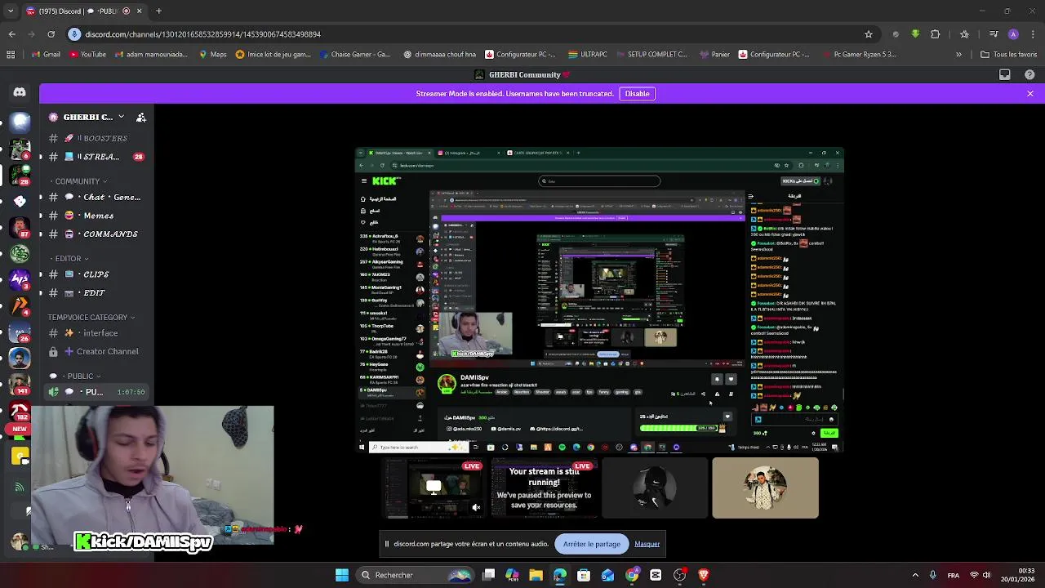This screenshot has height=588, width=1045.
Task: Select the PU... voice channel with timer
Action: [x=96, y=392]
